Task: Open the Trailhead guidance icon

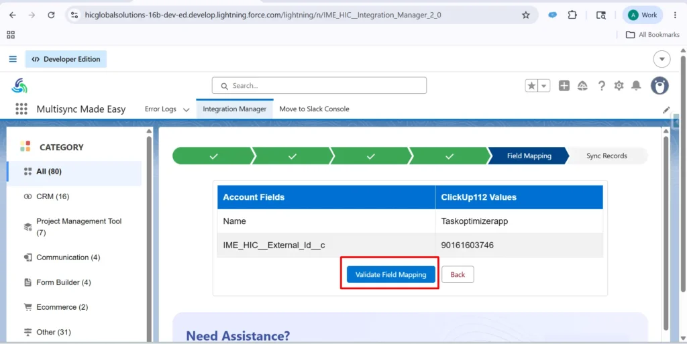Action: [x=582, y=86]
